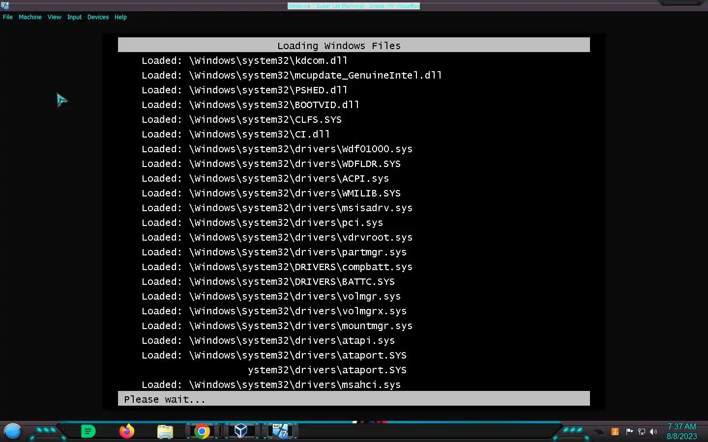
Task: Click the PSHED.dll line
Action: pyautogui.click(x=244, y=90)
